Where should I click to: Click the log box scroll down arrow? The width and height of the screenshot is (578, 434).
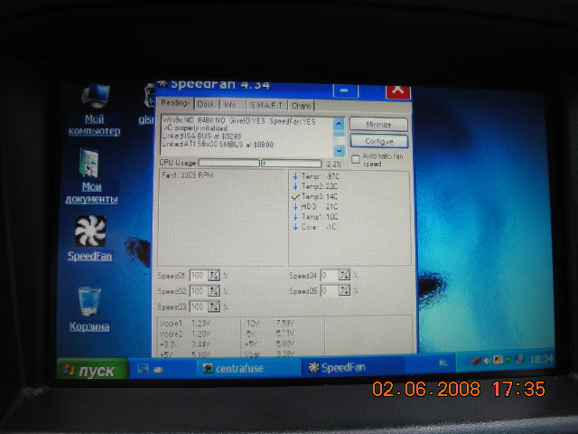(340, 150)
